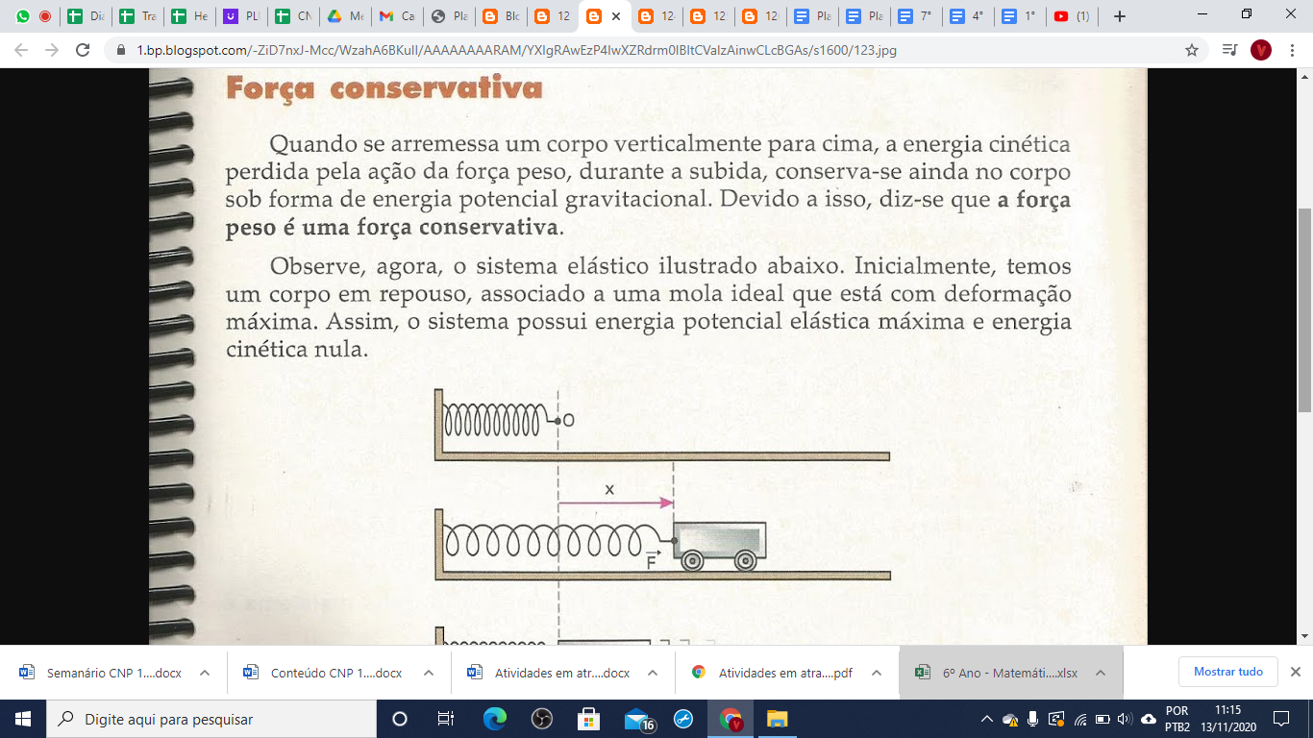The image size is (1313, 738).
Task: Click the 'Força conservativa' heading in the image
Action: pos(384,88)
